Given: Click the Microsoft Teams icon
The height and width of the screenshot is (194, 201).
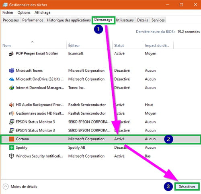Looking at the screenshot, I should [12, 71].
